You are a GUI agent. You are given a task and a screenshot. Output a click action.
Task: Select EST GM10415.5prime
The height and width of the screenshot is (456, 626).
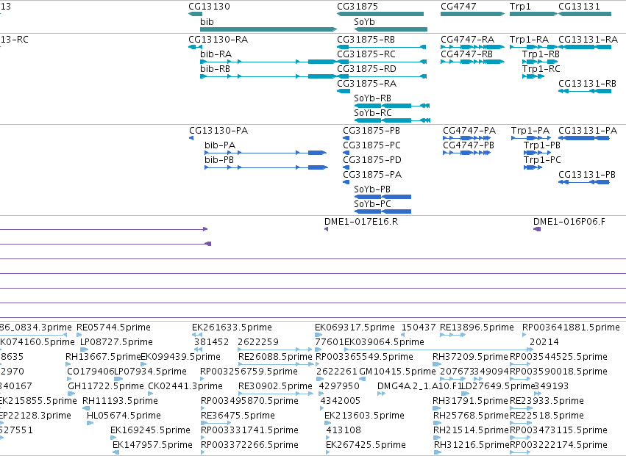click(x=363, y=379)
